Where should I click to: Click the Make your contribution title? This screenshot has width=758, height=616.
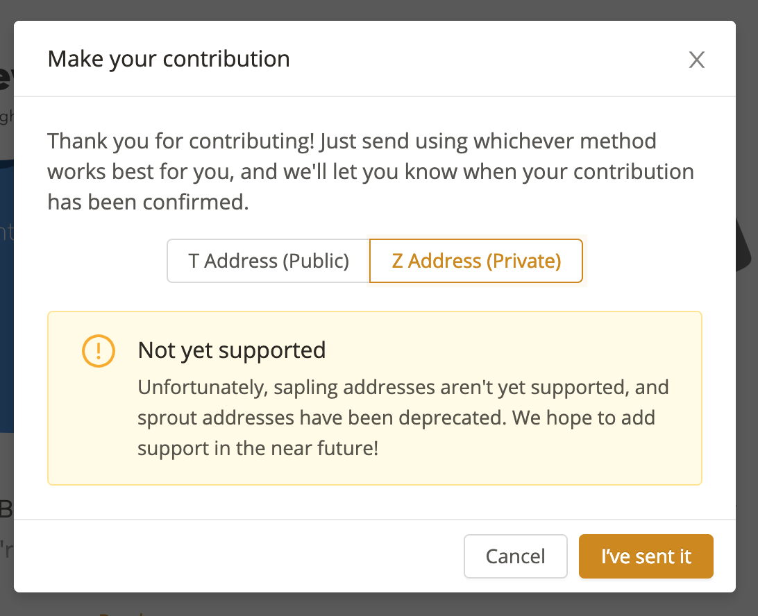pyautogui.click(x=169, y=59)
